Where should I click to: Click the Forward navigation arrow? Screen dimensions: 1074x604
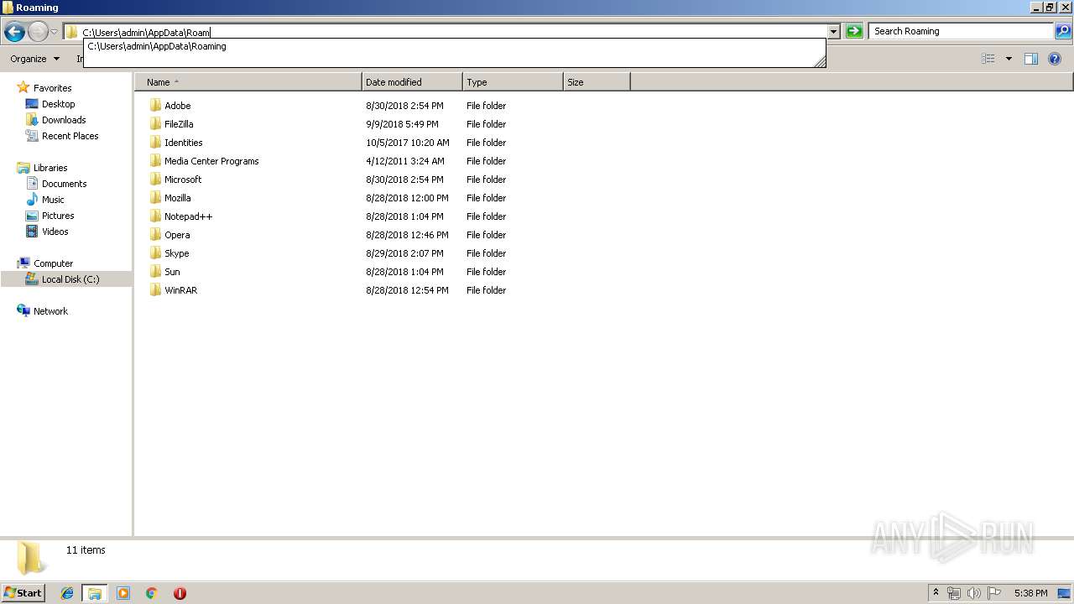click(38, 32)
